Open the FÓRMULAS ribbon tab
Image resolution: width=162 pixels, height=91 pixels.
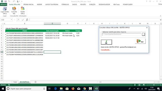65,5
